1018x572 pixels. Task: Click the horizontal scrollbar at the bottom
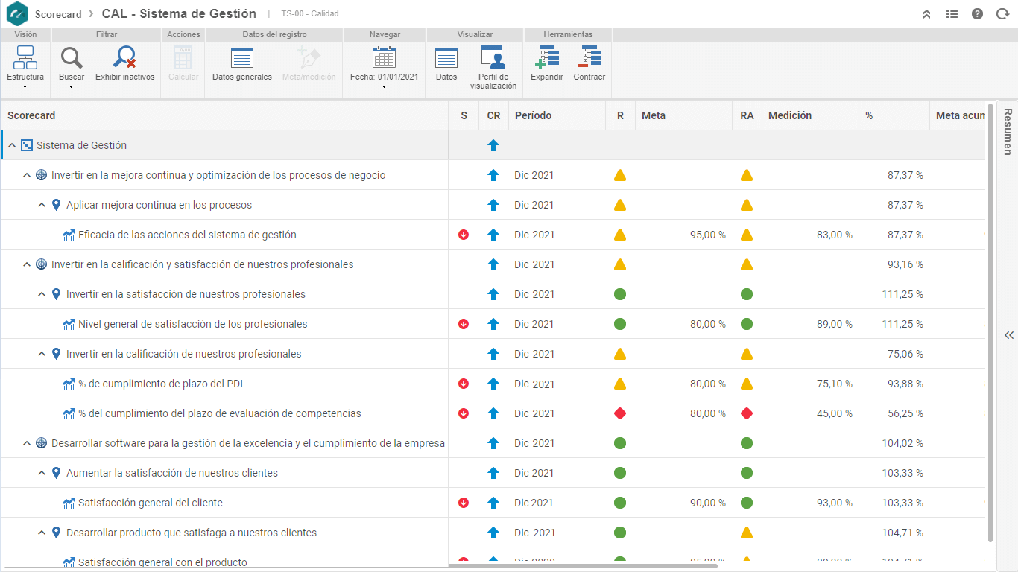tap(583, 566)
